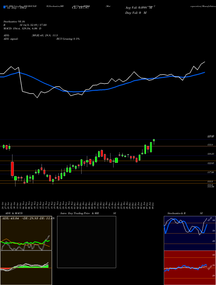216x285 pixels.
Task: Click the empty intraday price chart box
Action: tap(86, 242)
